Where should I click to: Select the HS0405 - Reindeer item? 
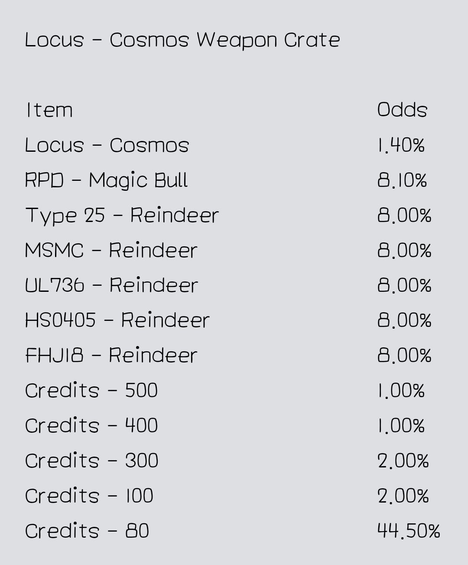[x=117, y=320]
